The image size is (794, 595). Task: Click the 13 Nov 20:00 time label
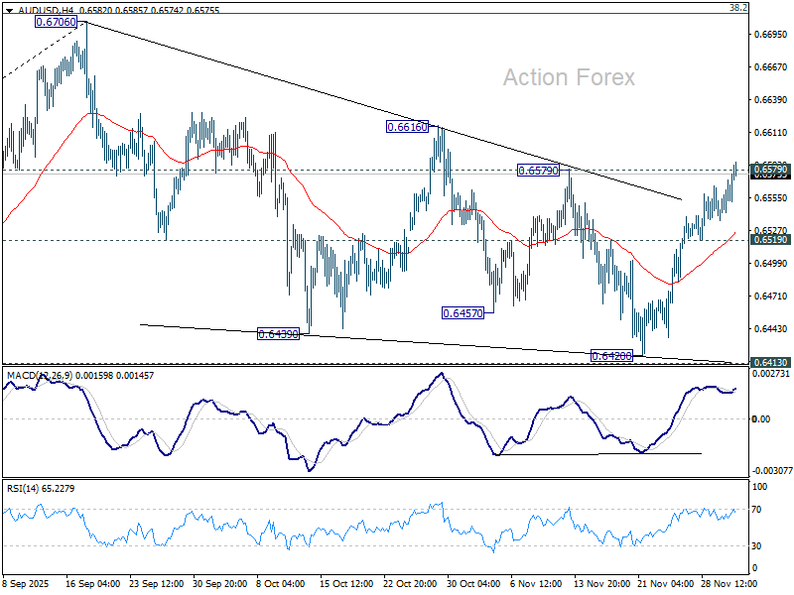(601, 583)
